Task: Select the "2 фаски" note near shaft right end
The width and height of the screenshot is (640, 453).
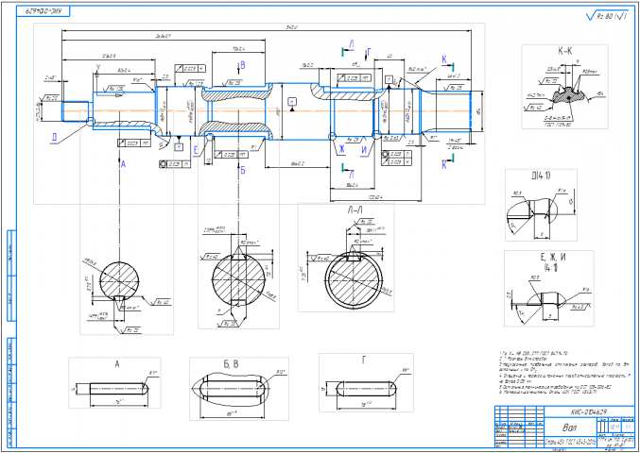Action: 454,146
